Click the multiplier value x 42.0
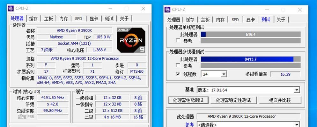317x127 pixels. 53,104
